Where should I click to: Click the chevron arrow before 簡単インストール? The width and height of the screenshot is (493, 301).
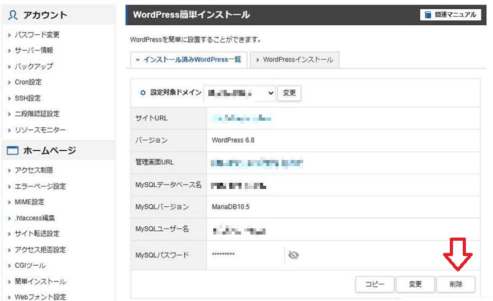[9, 282]
